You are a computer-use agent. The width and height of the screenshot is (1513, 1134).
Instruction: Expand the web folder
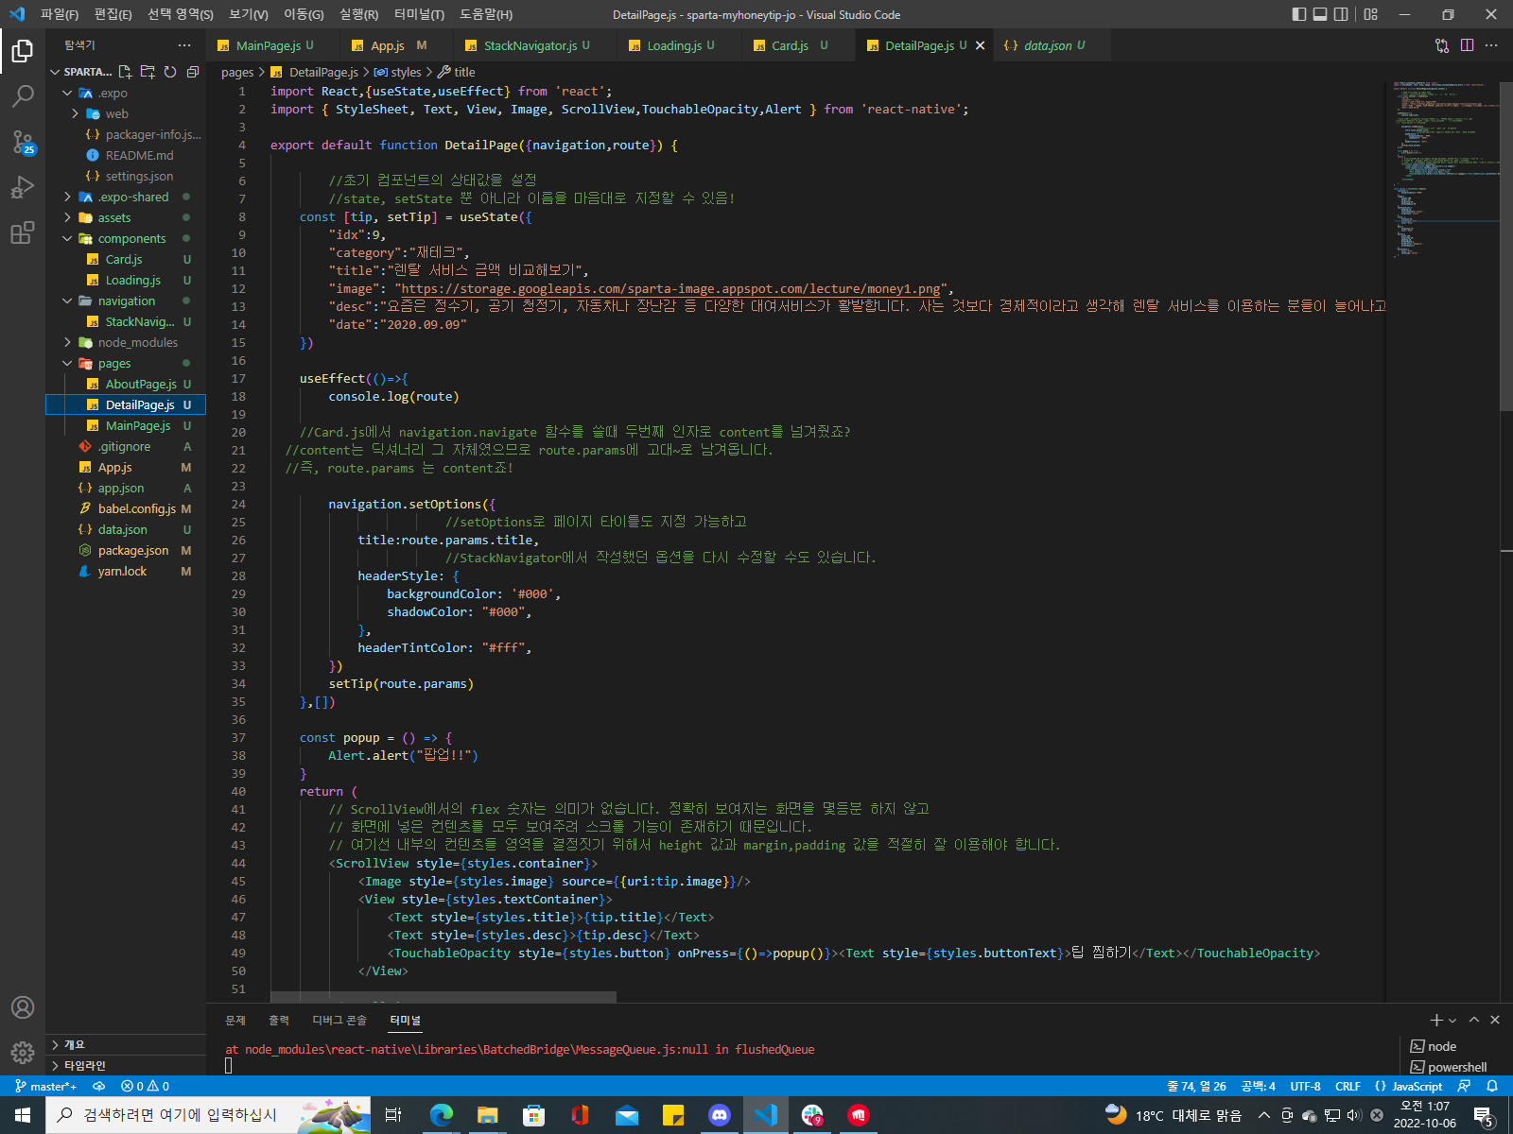point(75,113)
